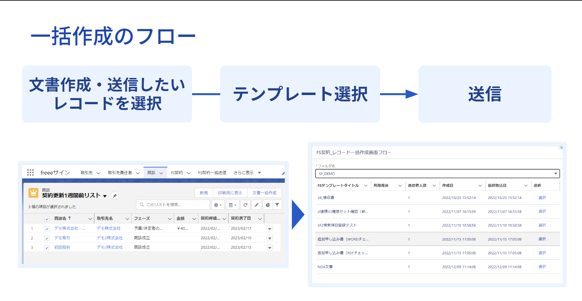This screenshot has height=301, width=582.
Task: Open the 契約更新1週間前リスト dropdown
Action: [106, 196]
